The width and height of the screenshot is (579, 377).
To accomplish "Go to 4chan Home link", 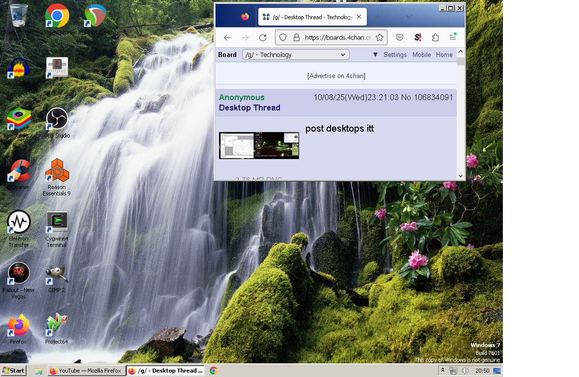I will click(x=444, y=54).
